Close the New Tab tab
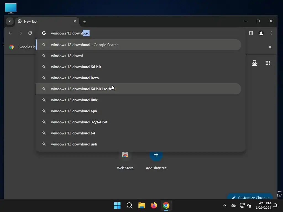This screenshot has width=283, height=212. coord(75,21)
